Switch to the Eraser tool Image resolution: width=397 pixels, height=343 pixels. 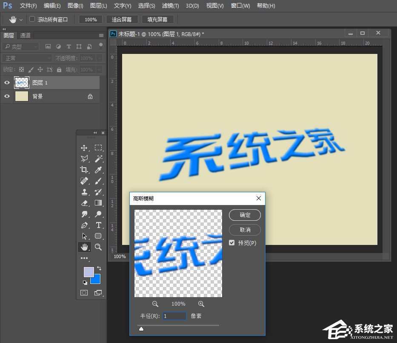pyautogui.click(x=84, y=203)
